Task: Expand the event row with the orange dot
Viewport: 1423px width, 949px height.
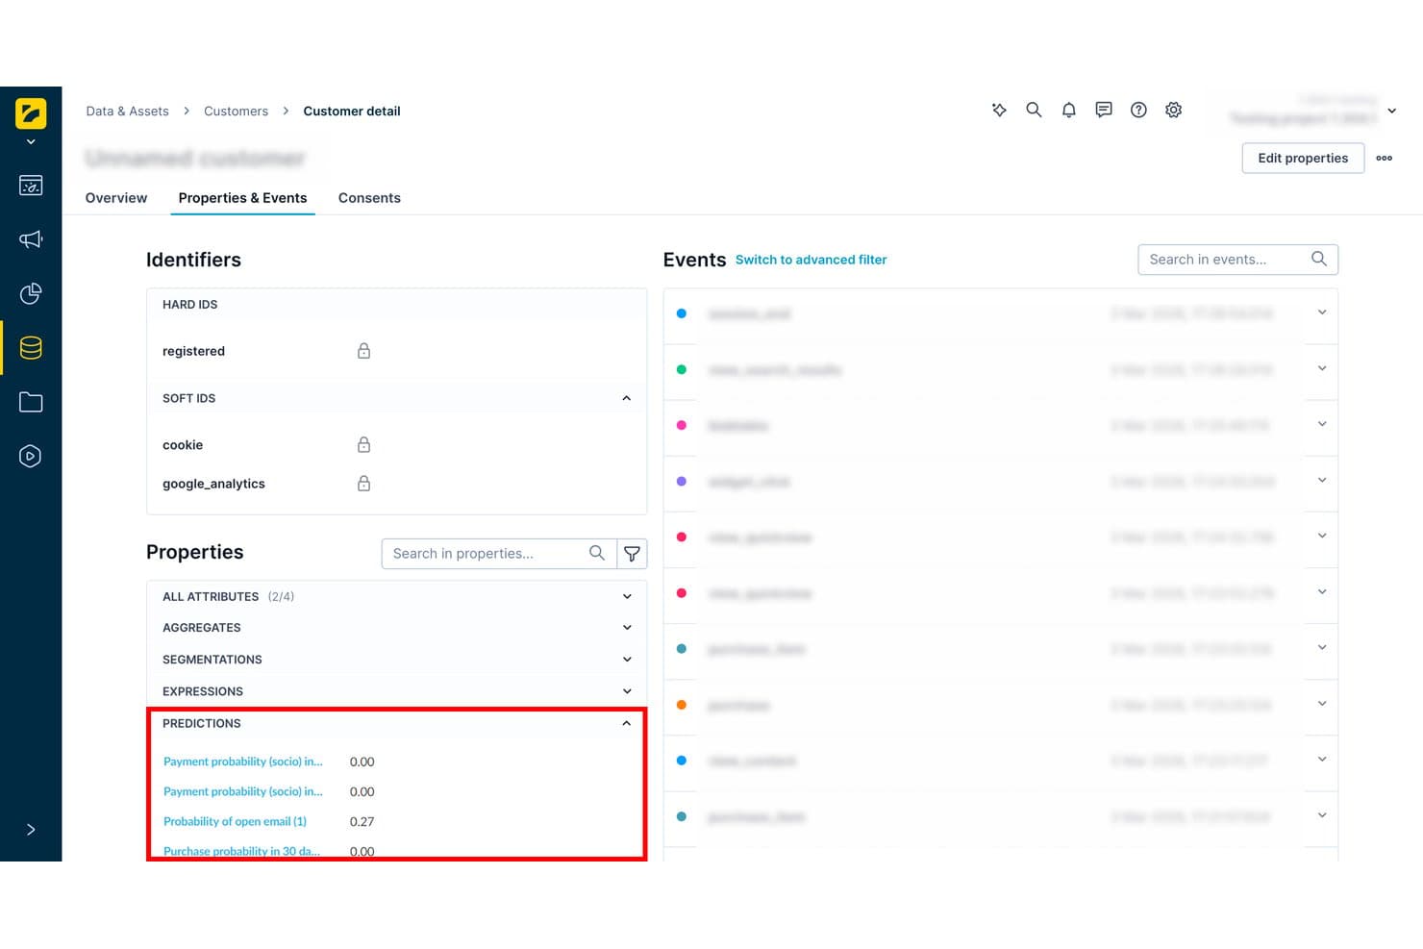Action: (x=1322, y=705)
